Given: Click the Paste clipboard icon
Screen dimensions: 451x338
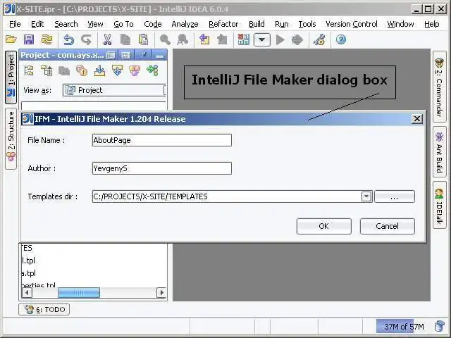Looking at the screenshot, I should (143, 39).
